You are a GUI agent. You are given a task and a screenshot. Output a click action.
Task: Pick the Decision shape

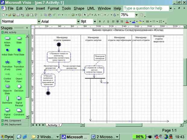tap(19, 88)
